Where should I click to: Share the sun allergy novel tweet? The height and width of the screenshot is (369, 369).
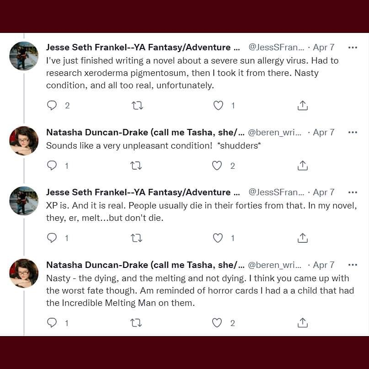tap(302, 106)
